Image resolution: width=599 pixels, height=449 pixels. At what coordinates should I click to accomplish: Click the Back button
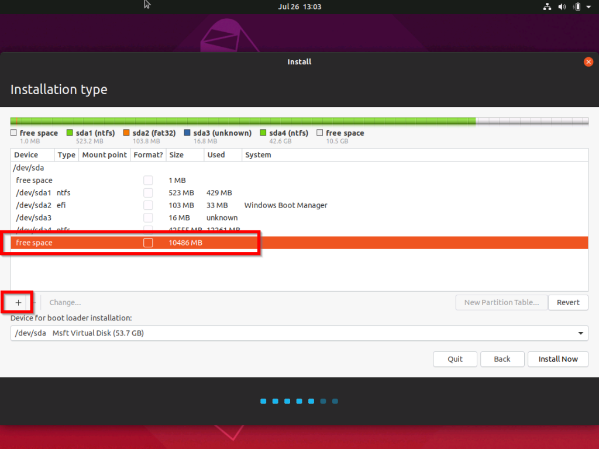click(x=502, y=359)
